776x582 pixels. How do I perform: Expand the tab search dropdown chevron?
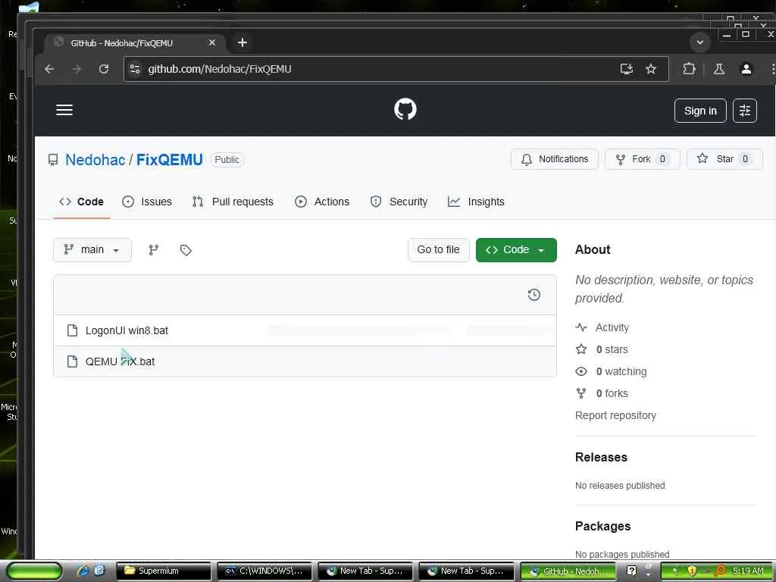[x=699, y=42]
